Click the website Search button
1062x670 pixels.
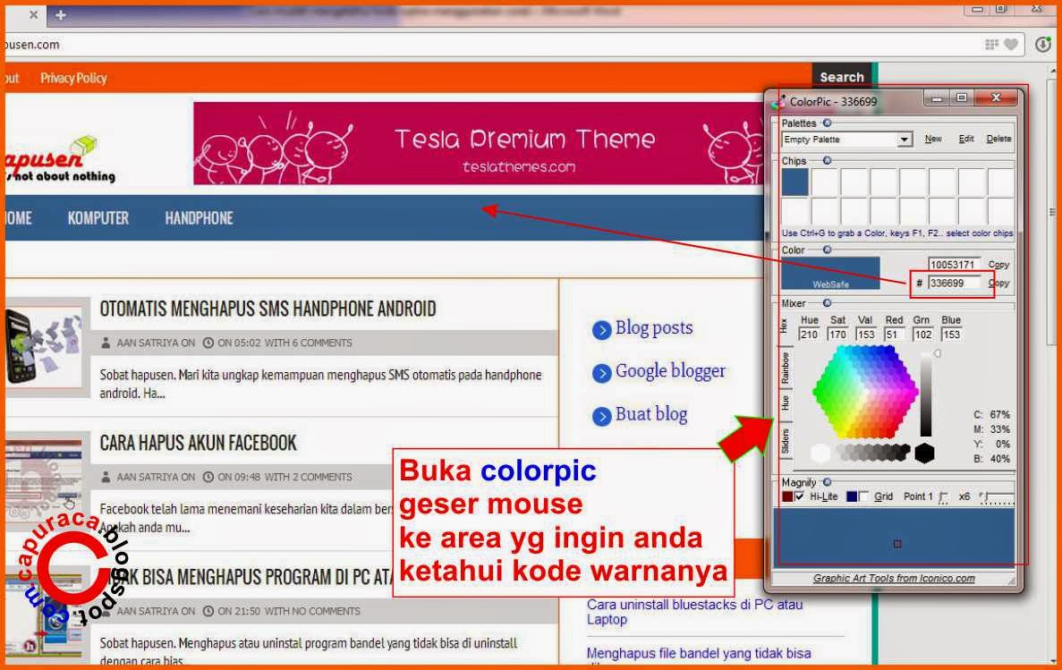842,77
